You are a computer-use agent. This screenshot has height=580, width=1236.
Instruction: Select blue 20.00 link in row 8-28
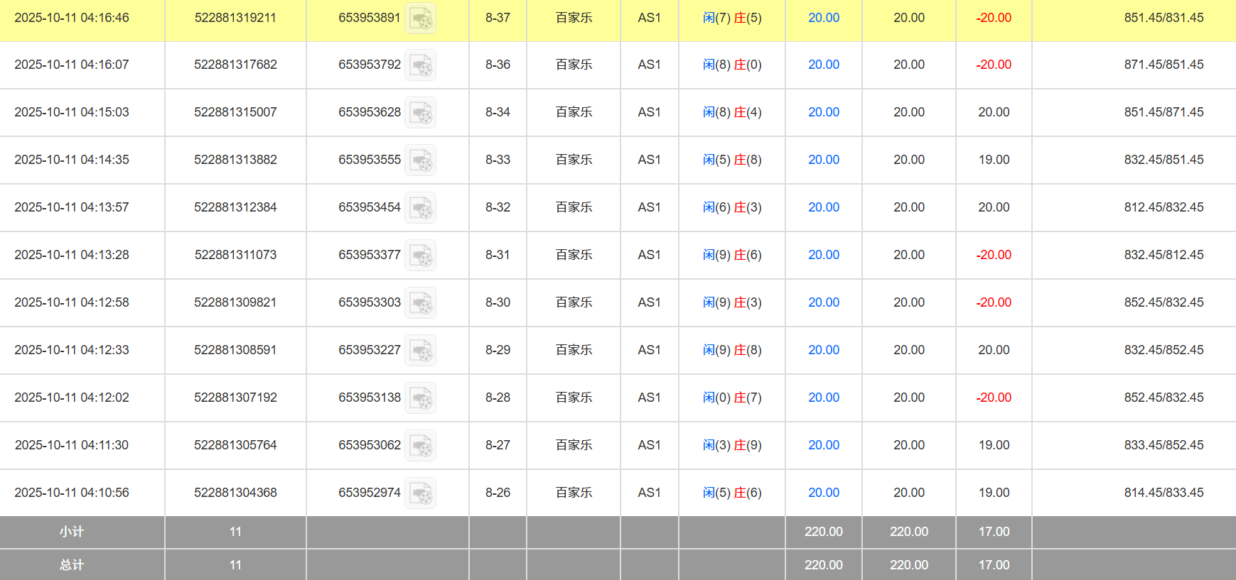point(823,398)
